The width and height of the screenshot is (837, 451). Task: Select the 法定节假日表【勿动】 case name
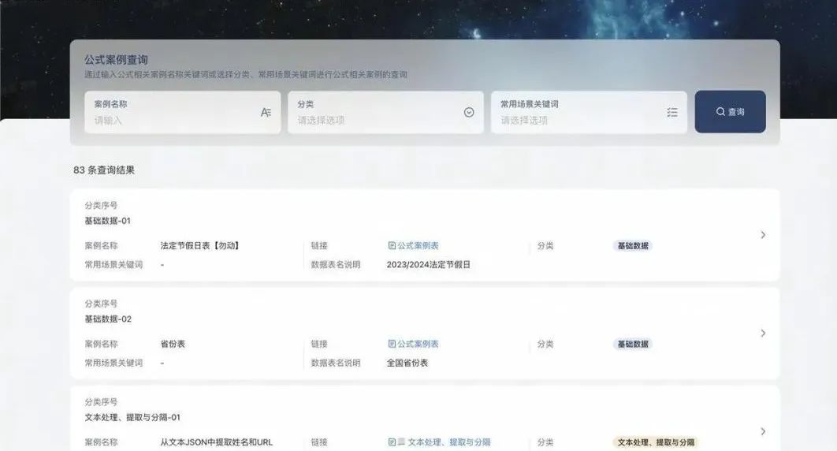(199, 246)
